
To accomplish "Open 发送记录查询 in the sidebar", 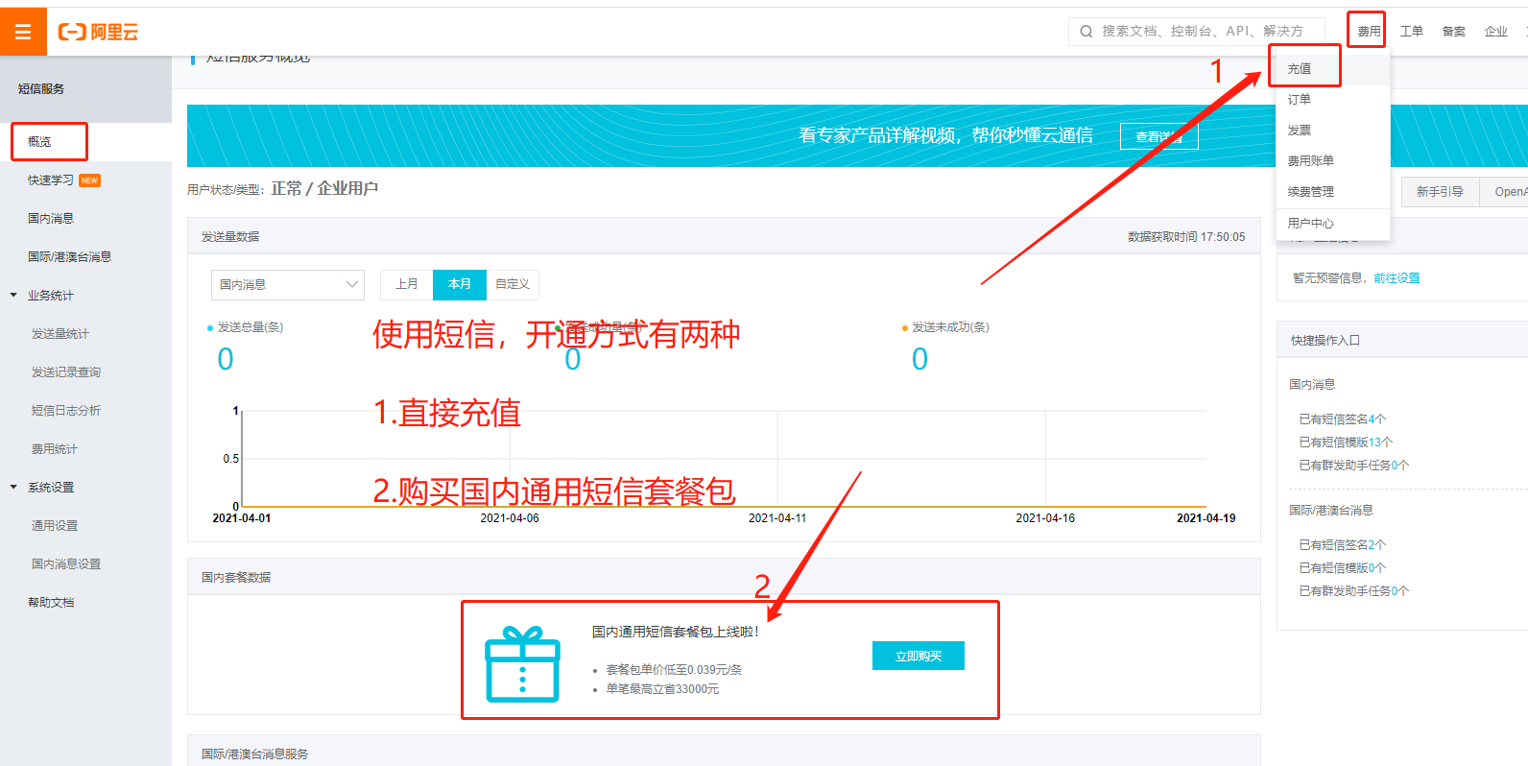I will (x=66, y=372).
